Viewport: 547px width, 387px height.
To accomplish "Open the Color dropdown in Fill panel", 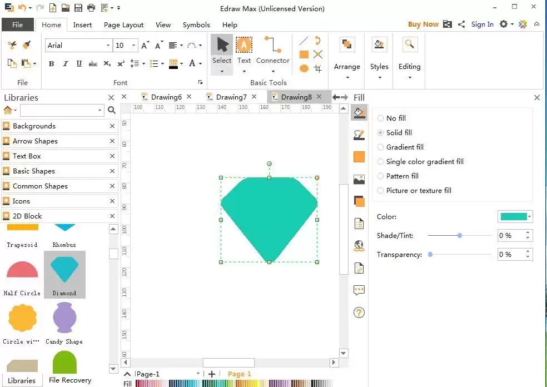I will coord(515,217).
